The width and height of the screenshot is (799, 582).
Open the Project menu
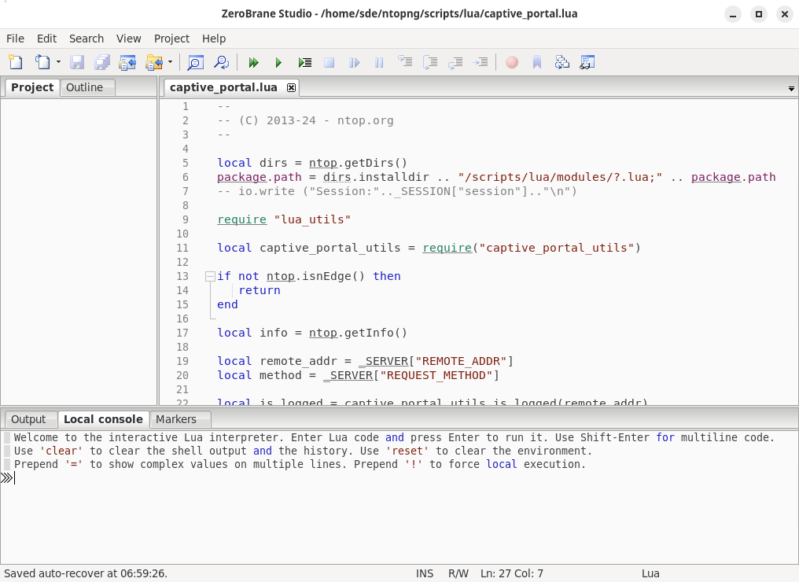pyautogui.click(x=171, y=39)
